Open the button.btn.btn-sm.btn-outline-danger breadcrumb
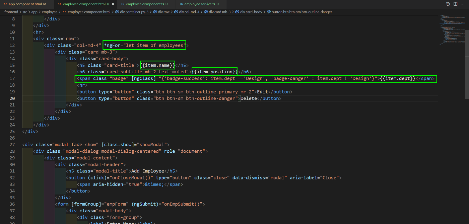469x224 pixels. click(299, 12)
